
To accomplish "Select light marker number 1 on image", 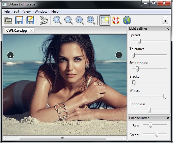I will [x=119, y=55].
